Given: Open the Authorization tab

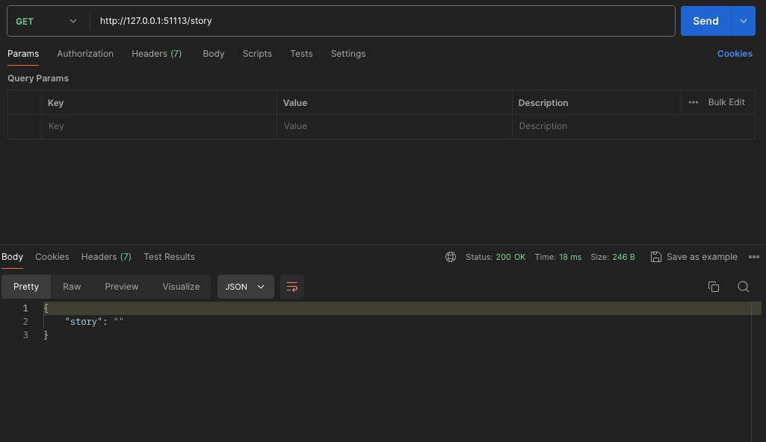Looking at the screenshot, I should tap(85, 54).
